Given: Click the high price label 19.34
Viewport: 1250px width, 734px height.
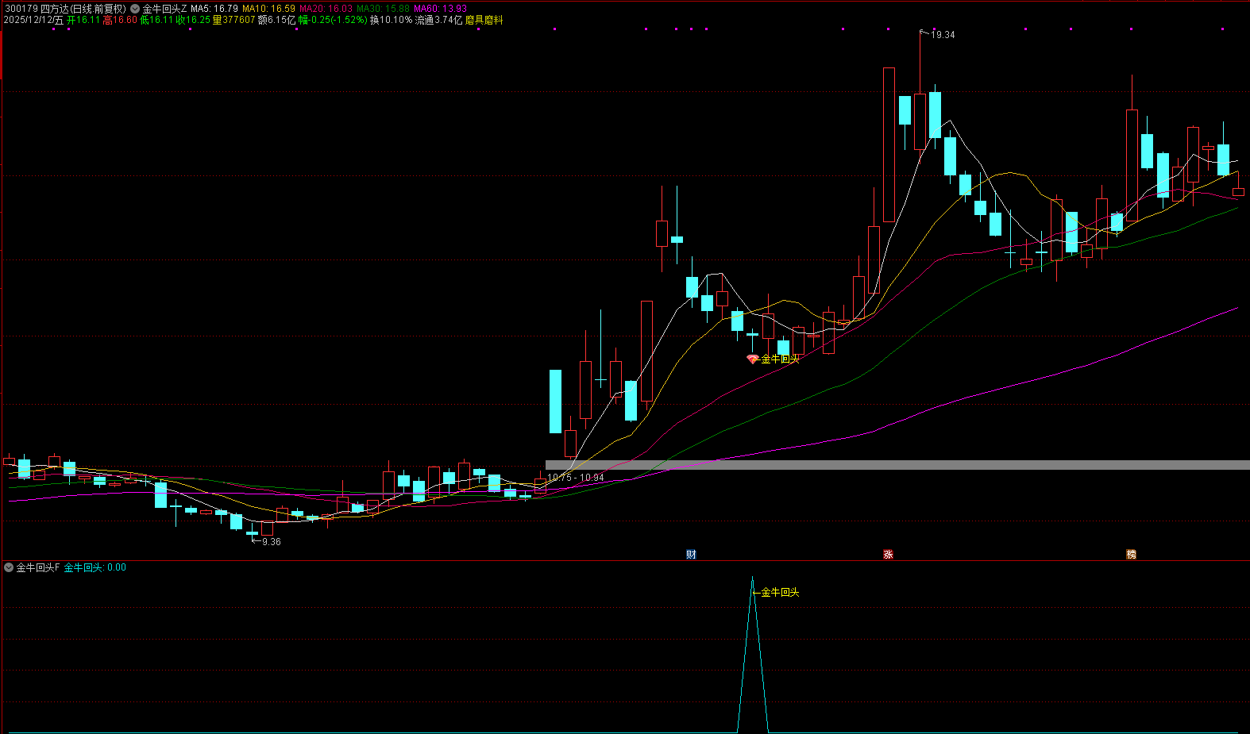Looking at the screenshot, I should tap(943, 35).
